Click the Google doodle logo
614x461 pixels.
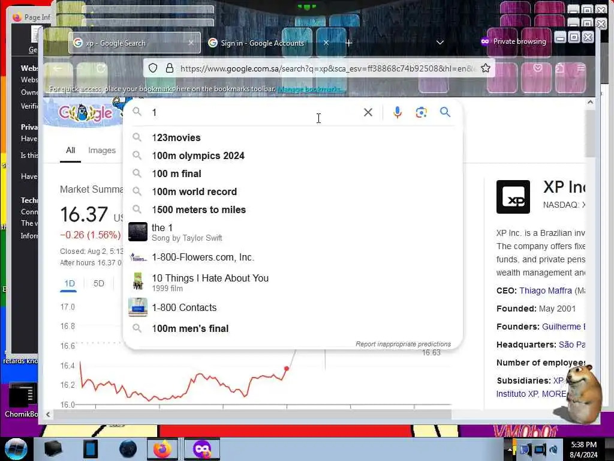[x=85, y=113]
